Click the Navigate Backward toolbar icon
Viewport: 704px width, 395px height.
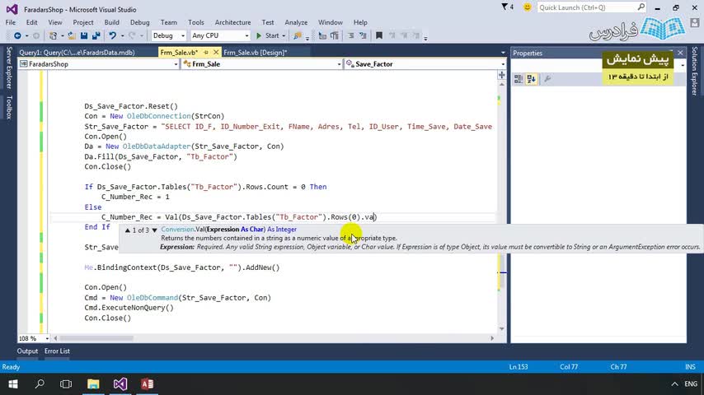click(16, 35)
